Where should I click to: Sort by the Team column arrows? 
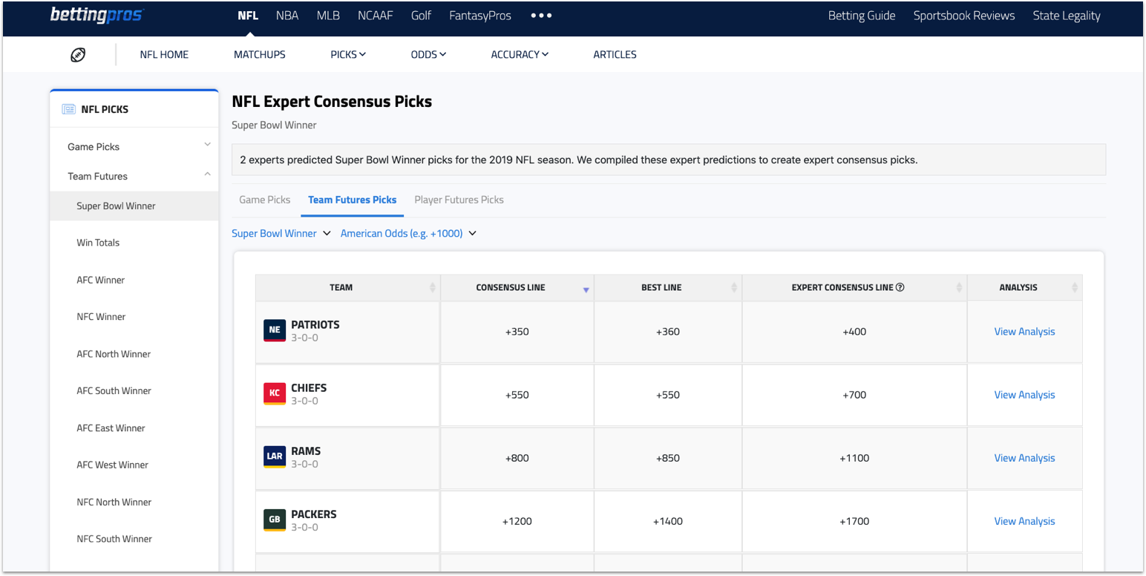pyautogui.click(x=433, y=287)
